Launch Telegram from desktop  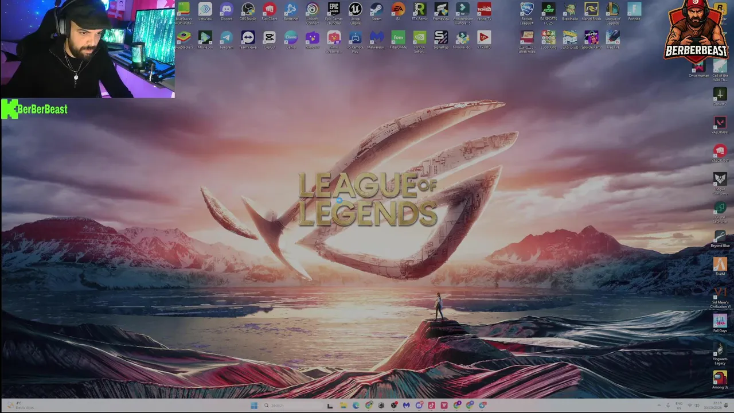coord(227,40)
